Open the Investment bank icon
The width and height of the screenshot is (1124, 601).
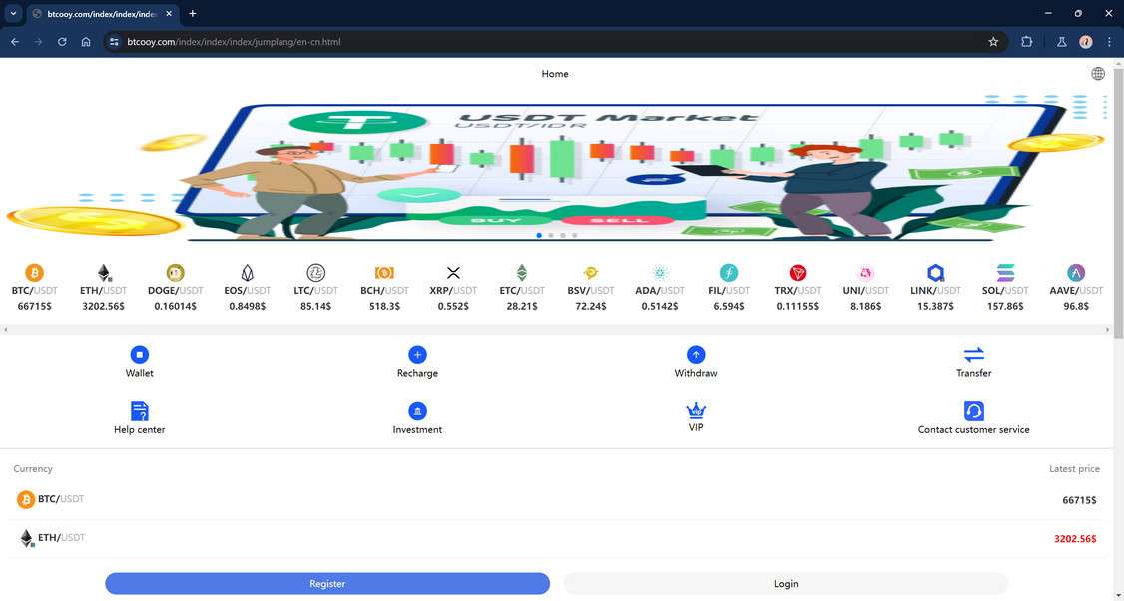pyautogui.click(x=417, y=411)
